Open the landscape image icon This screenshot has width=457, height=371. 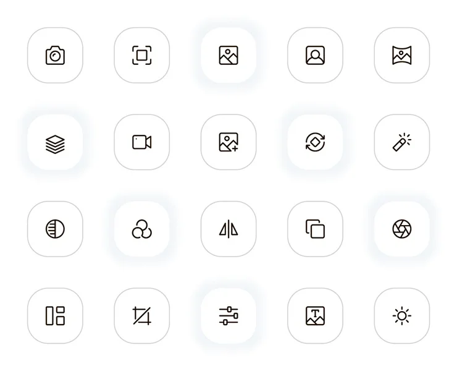(x=228, y=55)
